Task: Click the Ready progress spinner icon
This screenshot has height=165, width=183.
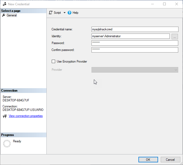Action: tap(7, 143)
